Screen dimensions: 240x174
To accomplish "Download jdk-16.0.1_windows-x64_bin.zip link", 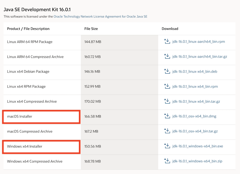I will (x=197, y=161).
